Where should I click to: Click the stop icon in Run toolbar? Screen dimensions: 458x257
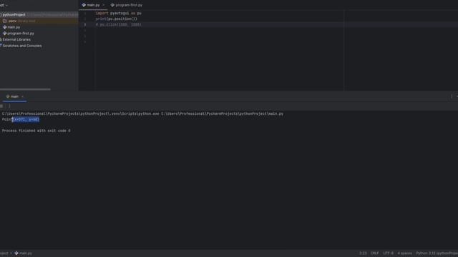(x=1, y=106)
